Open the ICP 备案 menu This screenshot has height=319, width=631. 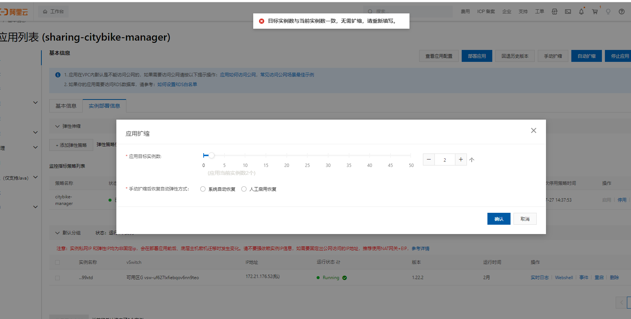(x=486, y=12)
